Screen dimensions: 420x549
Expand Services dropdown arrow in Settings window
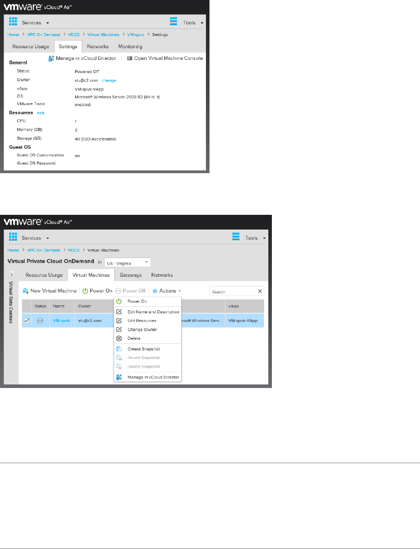(x=48, y=23)
